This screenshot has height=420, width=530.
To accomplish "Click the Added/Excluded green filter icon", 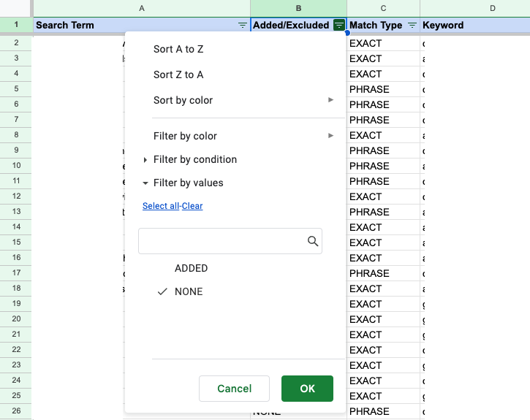I will click(338, 26).
